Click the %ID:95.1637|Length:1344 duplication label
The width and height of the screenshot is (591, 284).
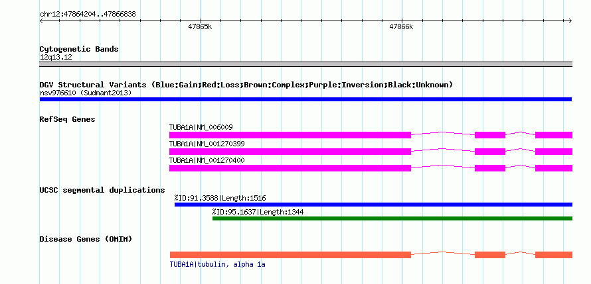point(258,212)
